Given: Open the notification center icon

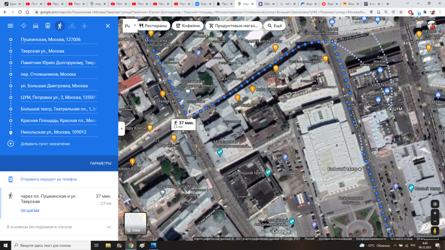Looking at the screenshot, I should click(438, 246).
